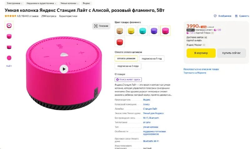Select the 'подписка на 3 года' option
The height and width of the screenshot is (149, 250).
(128, 66)
